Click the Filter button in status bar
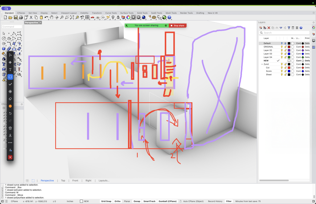This screenshot has height=204, width=316. [x=229, y=201]
